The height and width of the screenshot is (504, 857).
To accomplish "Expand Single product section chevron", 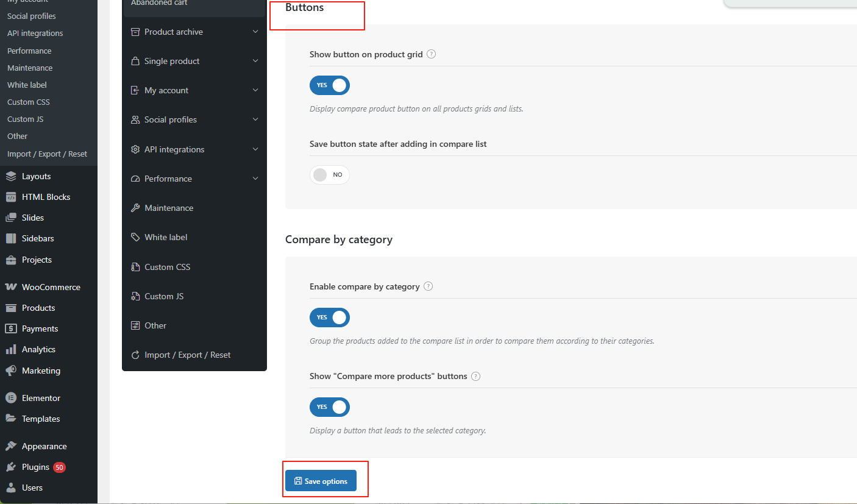I will pos(255,61).
